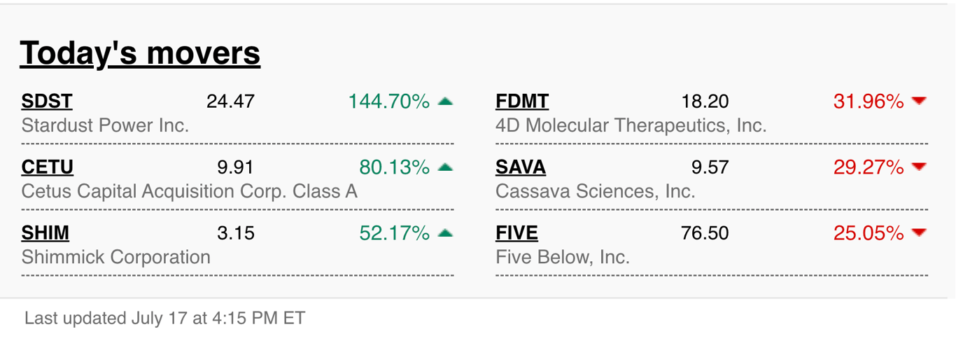This screenshot has height=348, width=956.
Task: Click Cetus Capital Acquisition Corp. Class A
Action: click(x=190, y=191)
